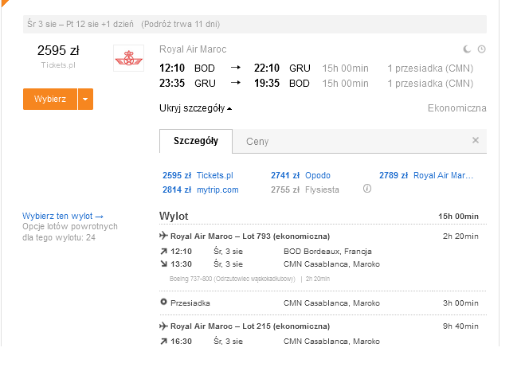525x375 pixels.
Task: Click the airplane icon beside Lot 215
Action: [x=163, y=326]
